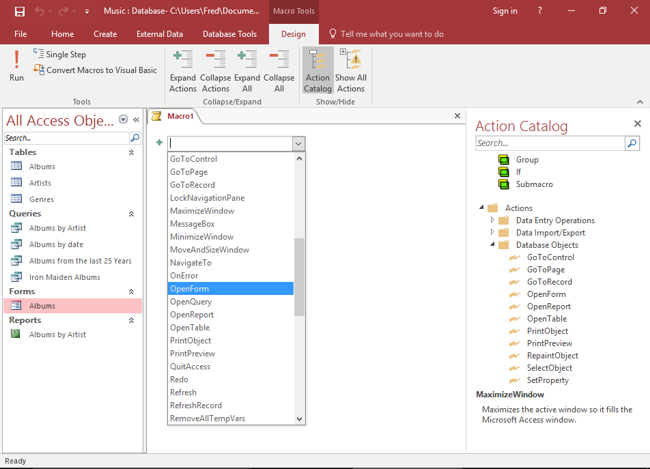
Task: Open the File tab
Action: pos(20,34)
